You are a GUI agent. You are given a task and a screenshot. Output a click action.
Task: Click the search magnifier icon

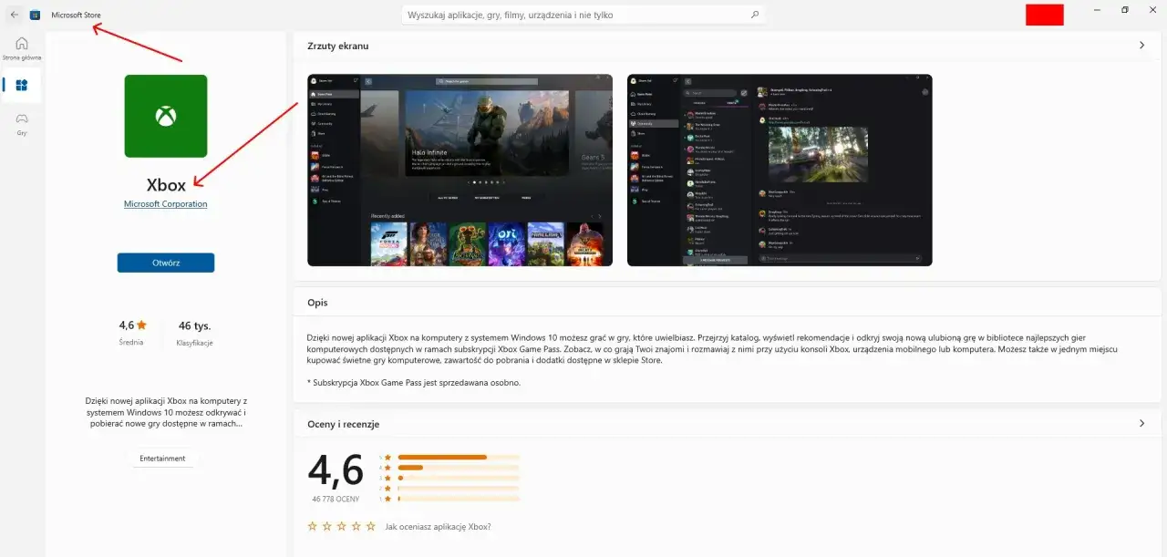pyautogui.click(x=754, y=15)
